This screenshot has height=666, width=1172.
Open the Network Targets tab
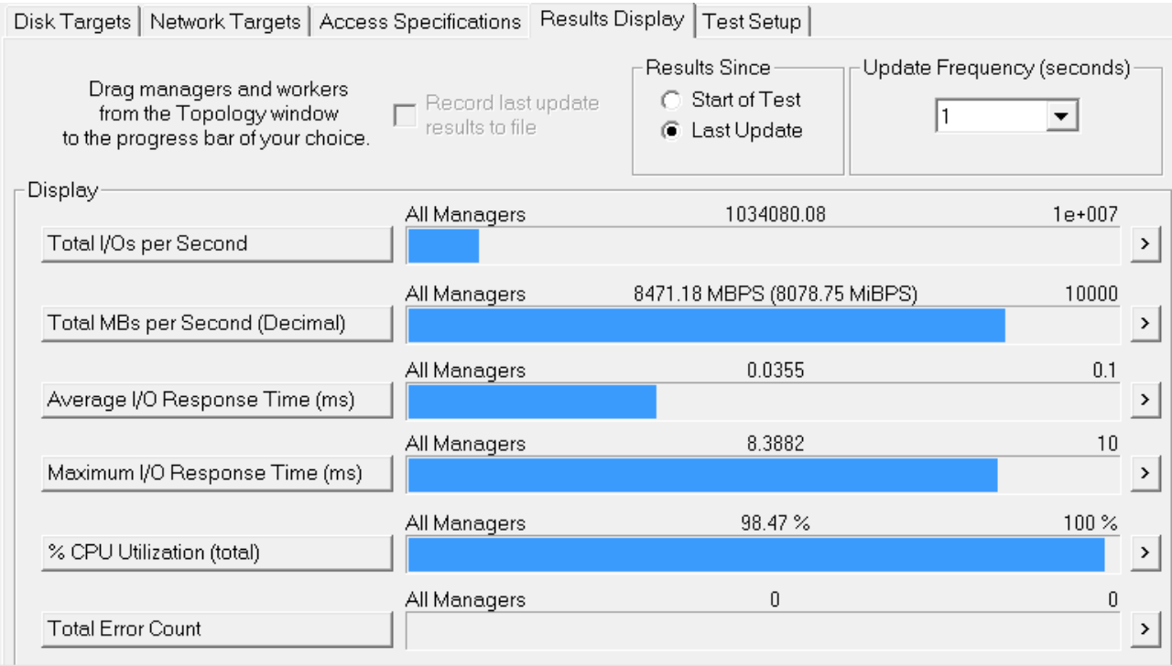(225, 22)
